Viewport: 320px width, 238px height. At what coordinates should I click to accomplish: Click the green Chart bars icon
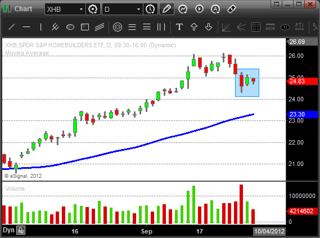(7, 9)
